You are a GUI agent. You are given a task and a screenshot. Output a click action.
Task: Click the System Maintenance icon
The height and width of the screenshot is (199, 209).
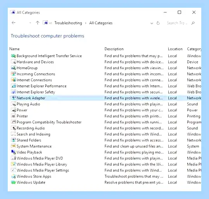[14, 146]
